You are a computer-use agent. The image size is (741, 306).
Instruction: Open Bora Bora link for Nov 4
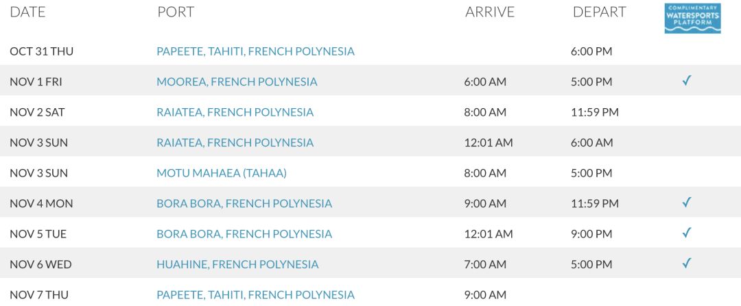tap(244, 204)
